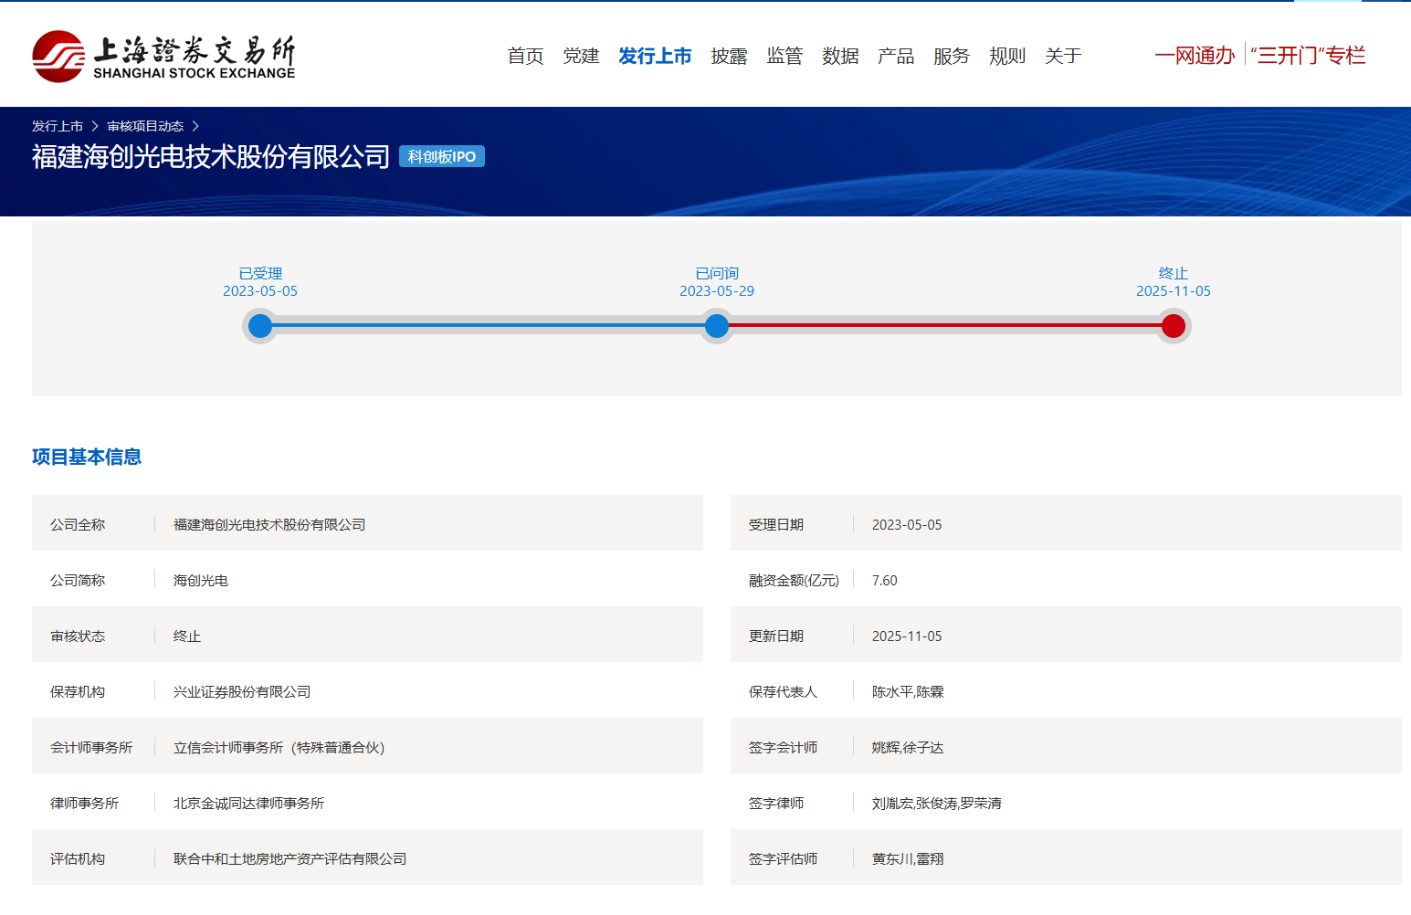Click the 项目基本信息 section heading

click(87, 457)
